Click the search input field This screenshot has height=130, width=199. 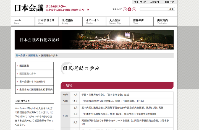154,9
